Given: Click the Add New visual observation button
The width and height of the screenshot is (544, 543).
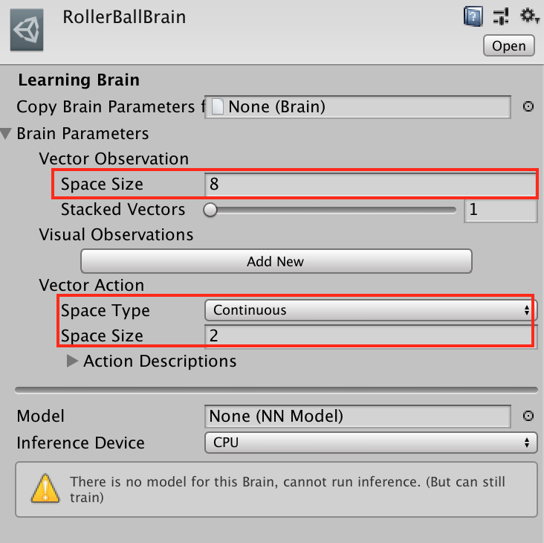Looking at the screenshot, I should [276, 261].
